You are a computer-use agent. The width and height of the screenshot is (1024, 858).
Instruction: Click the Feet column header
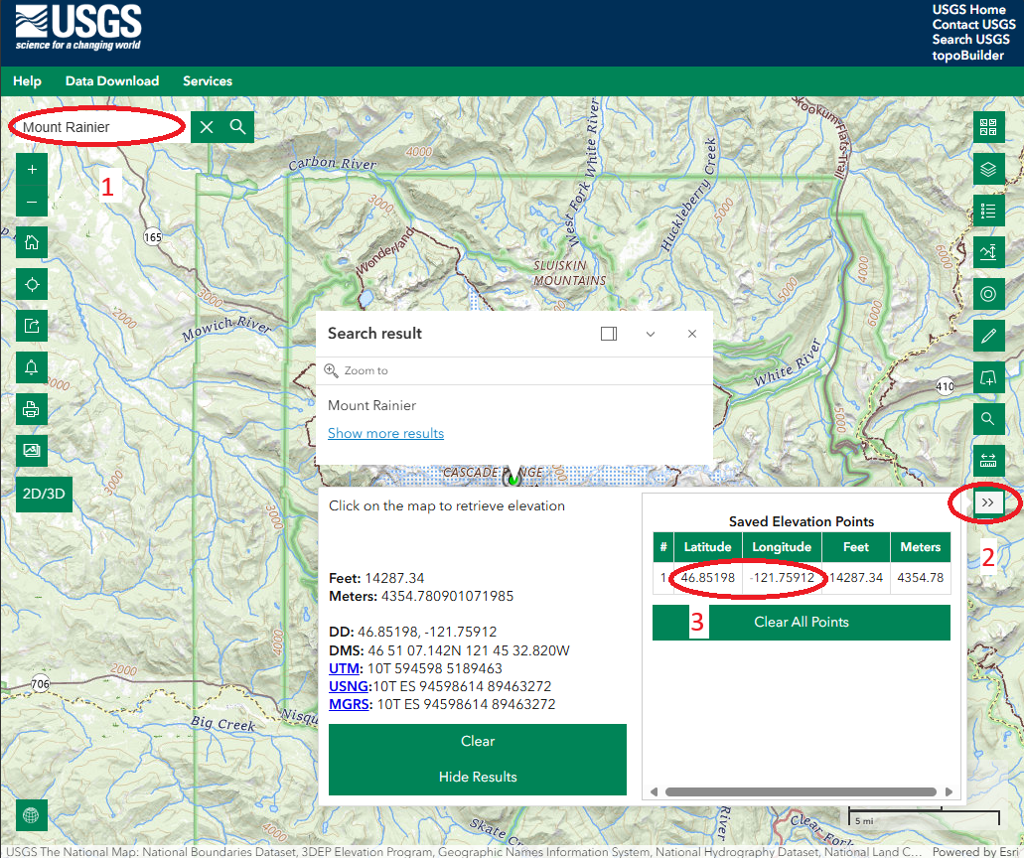coord(855,547)
